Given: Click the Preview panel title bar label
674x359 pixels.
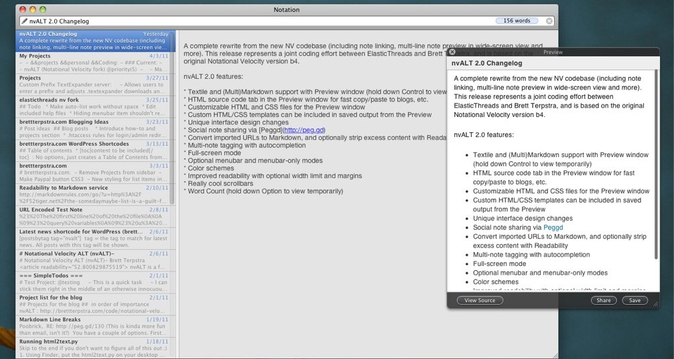Looking at the screenshot, I should coord(553,52).
